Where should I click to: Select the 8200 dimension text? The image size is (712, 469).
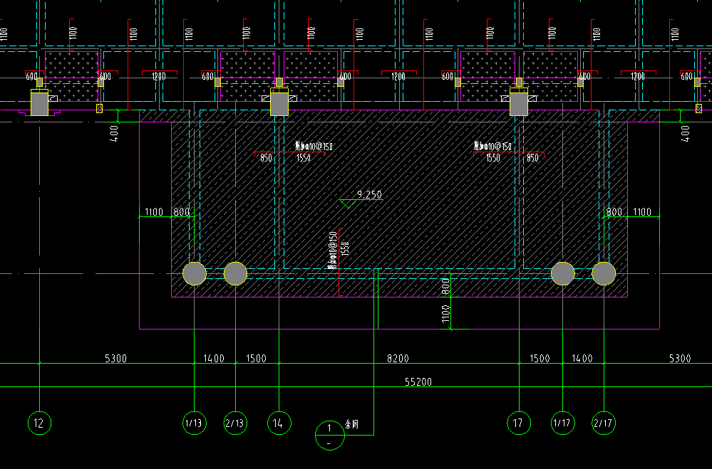397,359
